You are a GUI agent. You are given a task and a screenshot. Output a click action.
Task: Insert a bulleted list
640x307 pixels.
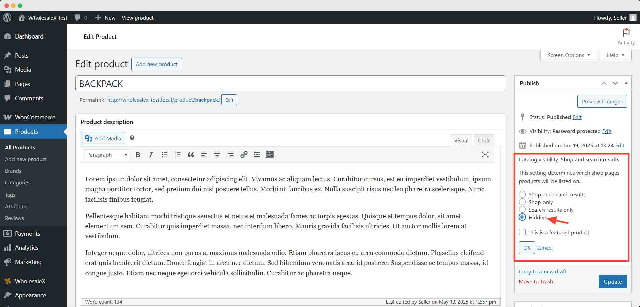coord(164,155)
